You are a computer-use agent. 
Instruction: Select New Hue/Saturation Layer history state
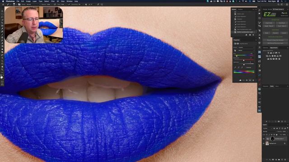tap(244, 29)
